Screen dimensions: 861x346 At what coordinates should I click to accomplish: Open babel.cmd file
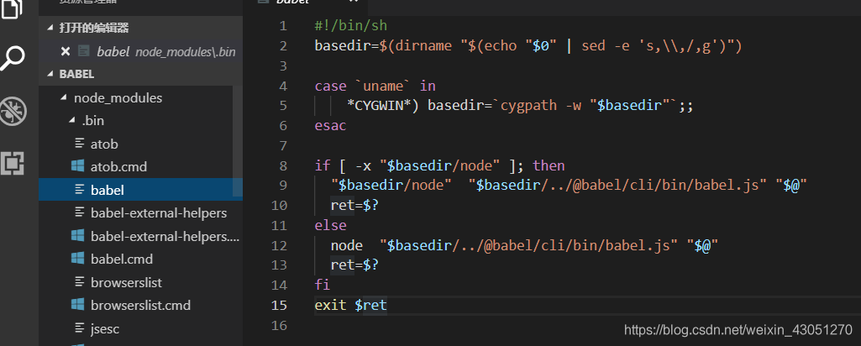(x=122, y=259)
